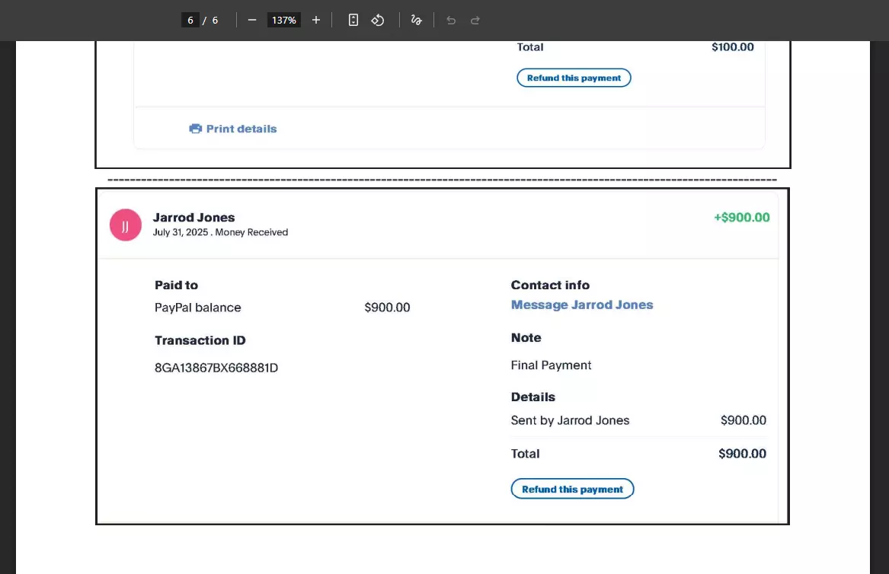
Task: Click the $100.00 total at top
Action: [x=733, y=47]
